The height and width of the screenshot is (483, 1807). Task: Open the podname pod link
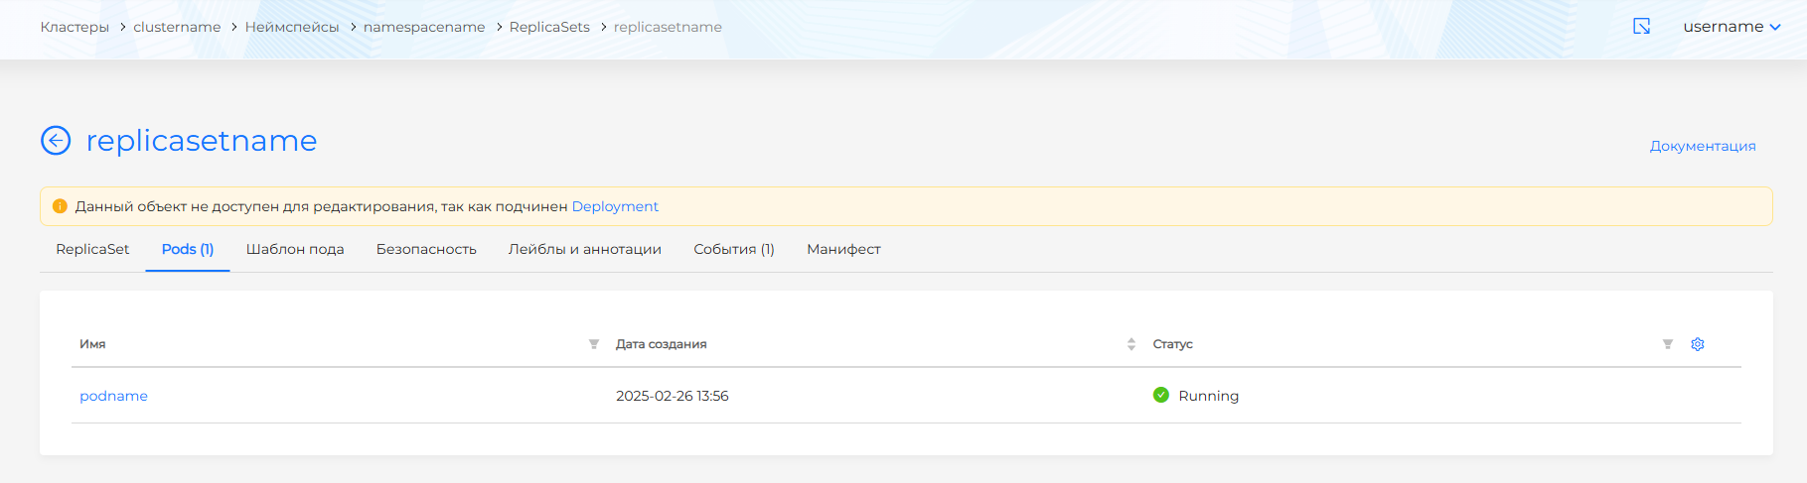[113, 396]
